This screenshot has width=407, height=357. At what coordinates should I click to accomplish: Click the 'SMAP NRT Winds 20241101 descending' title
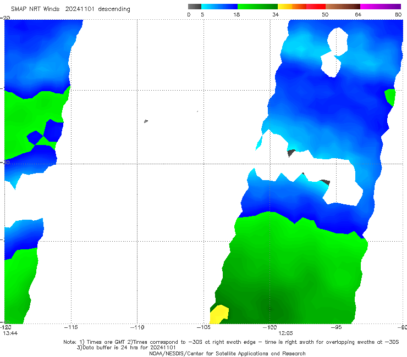[70, 9]
